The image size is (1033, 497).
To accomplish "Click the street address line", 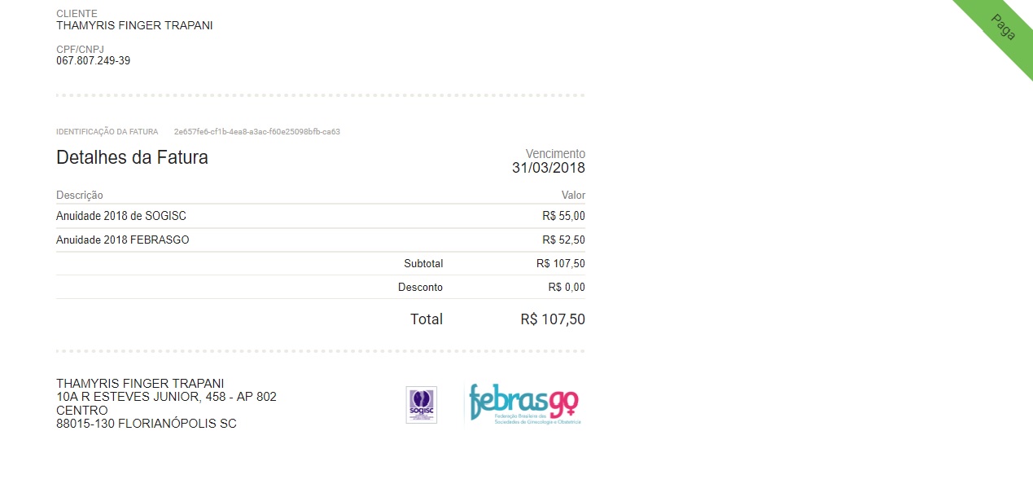I will [166, 397].
